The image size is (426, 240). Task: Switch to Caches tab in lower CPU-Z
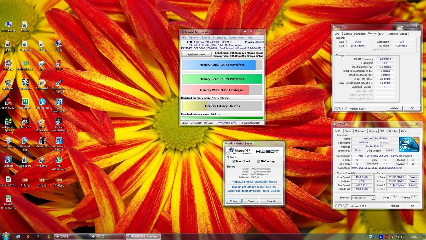(348, 131)
